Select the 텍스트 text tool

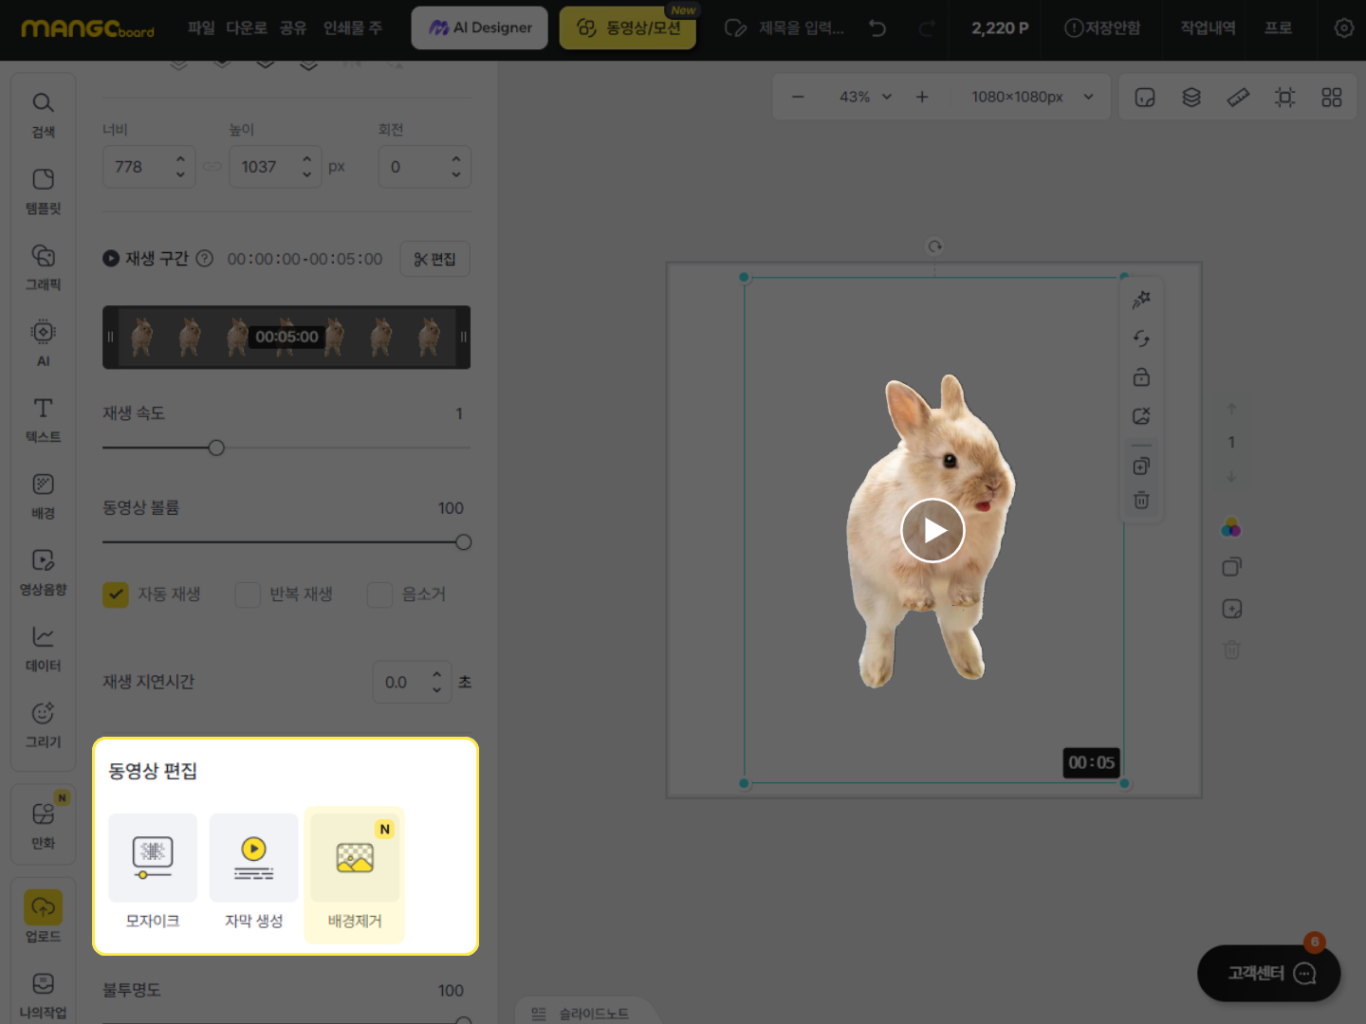pyautogui.click(x=43, y=420)
